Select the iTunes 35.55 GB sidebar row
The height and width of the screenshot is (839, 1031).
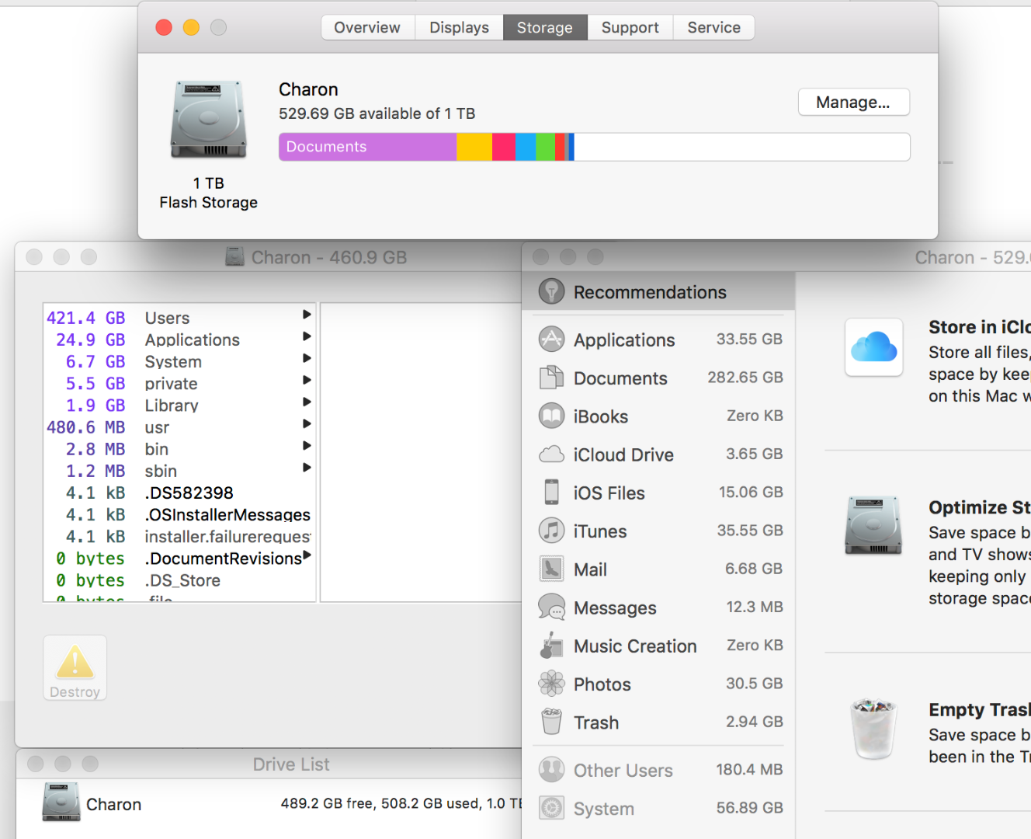pos(659,531)
